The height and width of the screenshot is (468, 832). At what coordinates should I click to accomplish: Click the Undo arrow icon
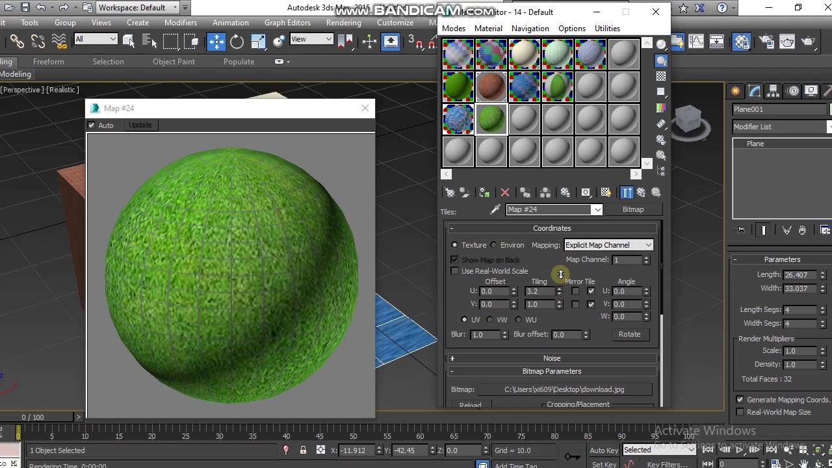pos(40,8)
